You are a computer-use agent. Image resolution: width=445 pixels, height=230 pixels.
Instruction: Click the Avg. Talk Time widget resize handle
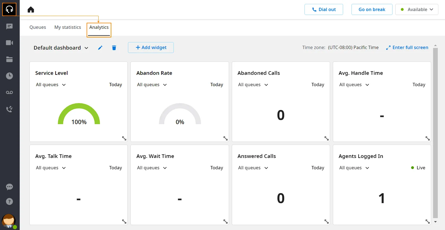click(124, 221)
